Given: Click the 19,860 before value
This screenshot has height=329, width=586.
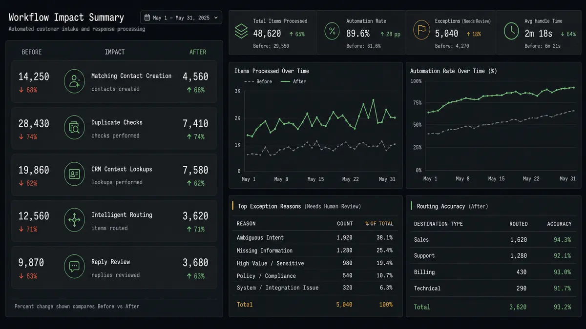Looking at the screenshot, I should [34, 170].
